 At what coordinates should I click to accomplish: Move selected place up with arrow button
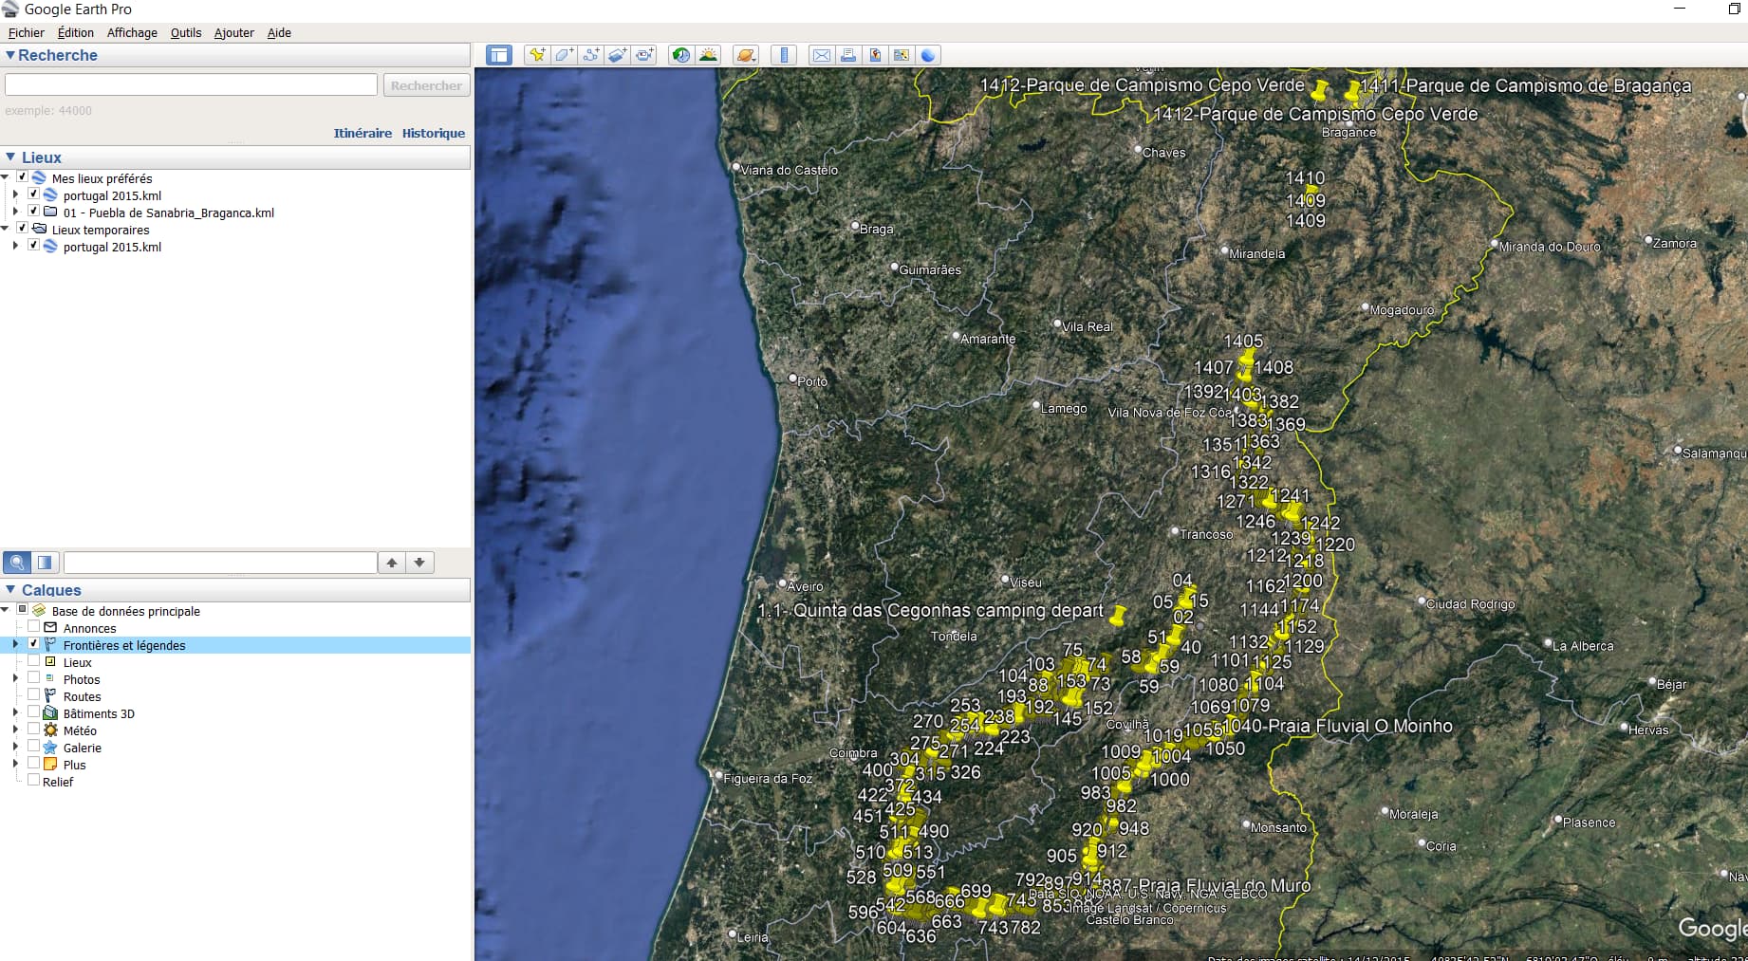(x=392, y=563)
